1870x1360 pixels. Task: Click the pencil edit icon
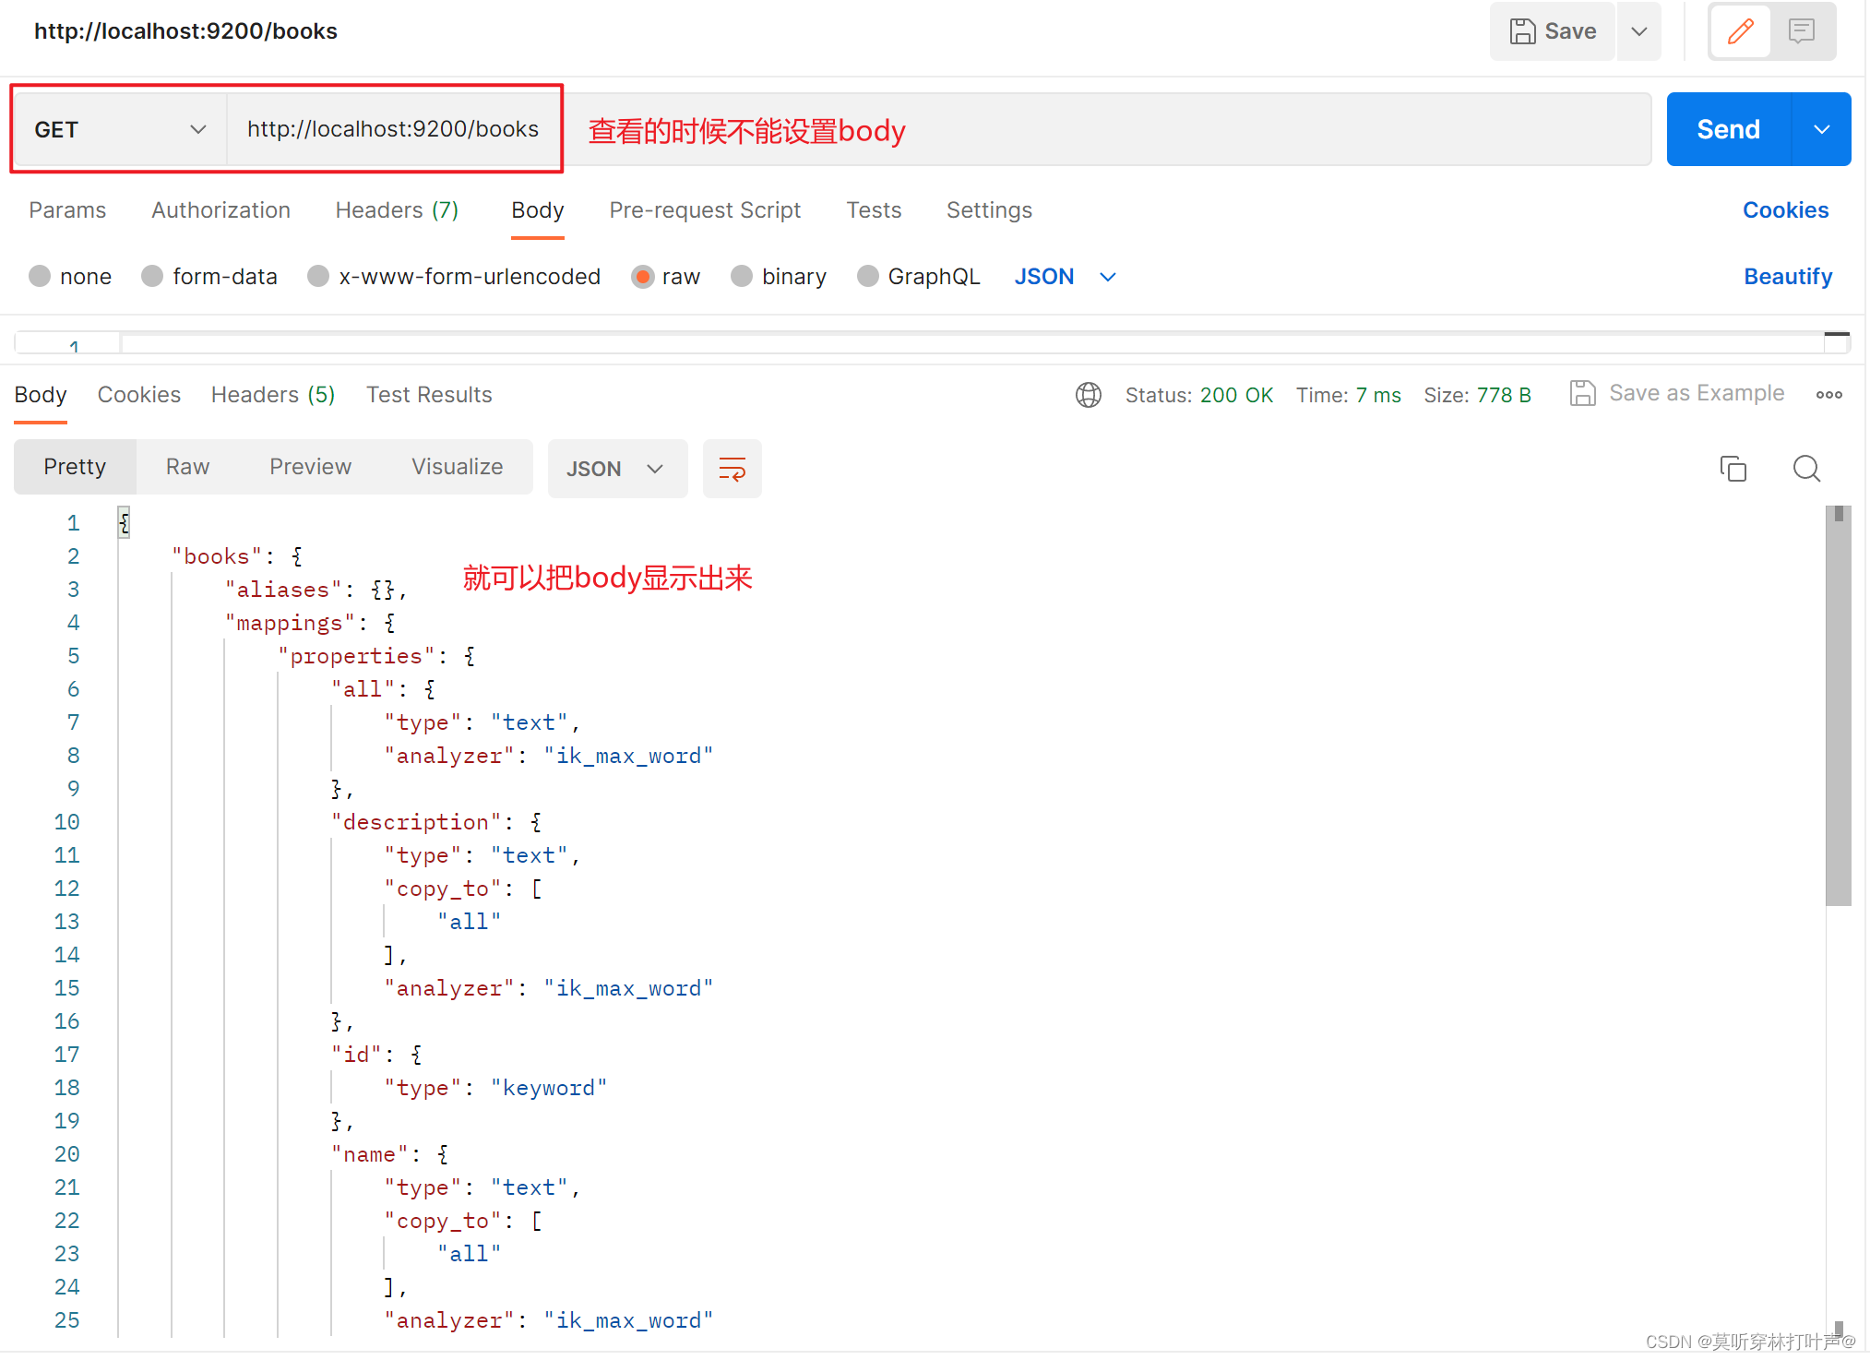click(1740, 31)
